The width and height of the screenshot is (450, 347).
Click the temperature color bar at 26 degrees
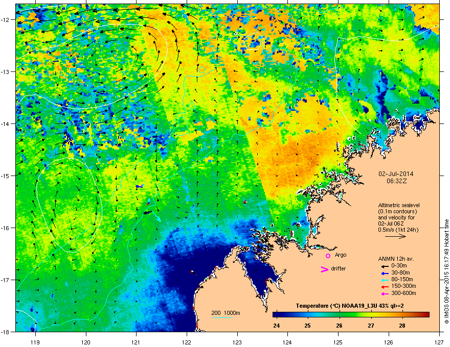point(339,315)
